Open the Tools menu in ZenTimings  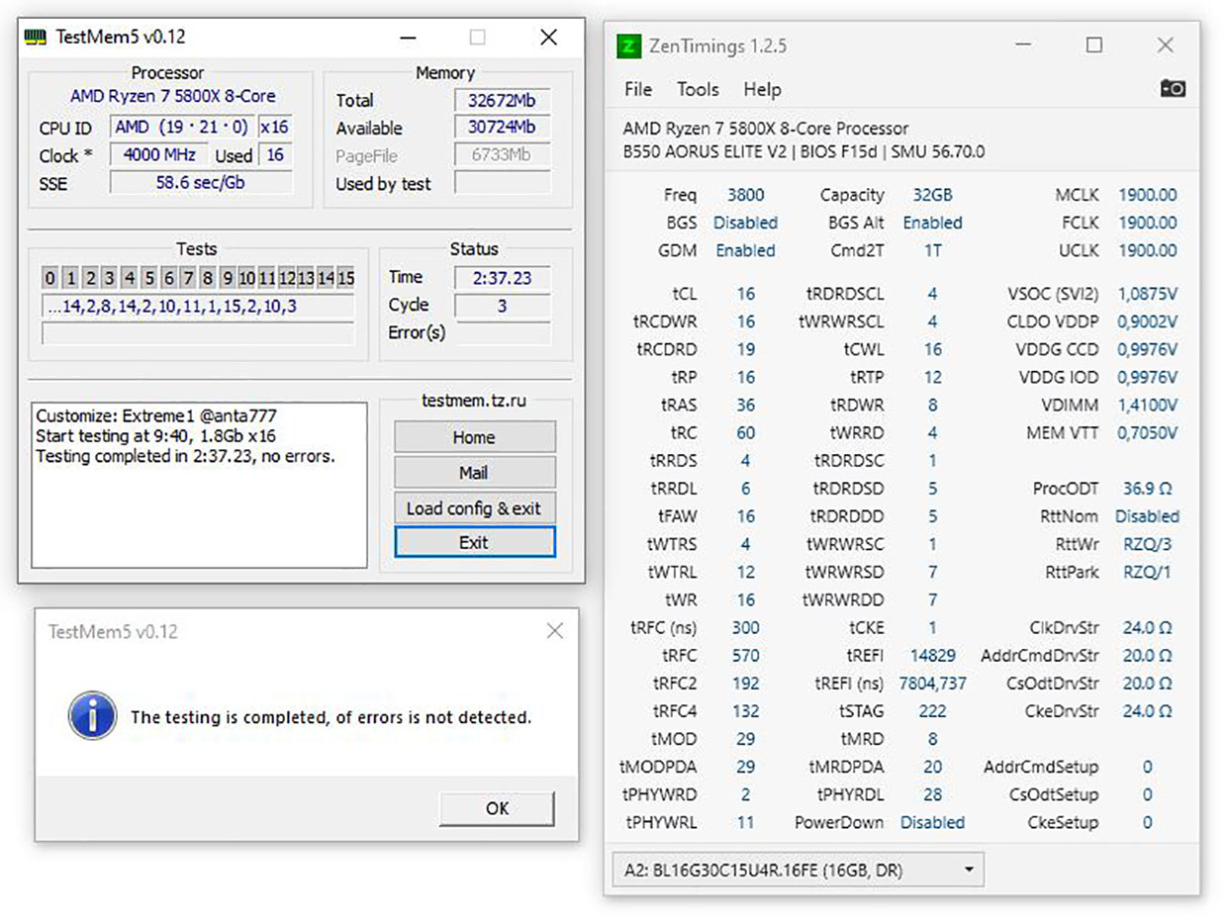point(698,89)
